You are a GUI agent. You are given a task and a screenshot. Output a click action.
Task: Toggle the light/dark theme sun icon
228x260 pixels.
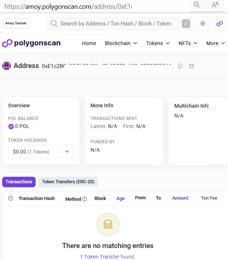point(203,24)
